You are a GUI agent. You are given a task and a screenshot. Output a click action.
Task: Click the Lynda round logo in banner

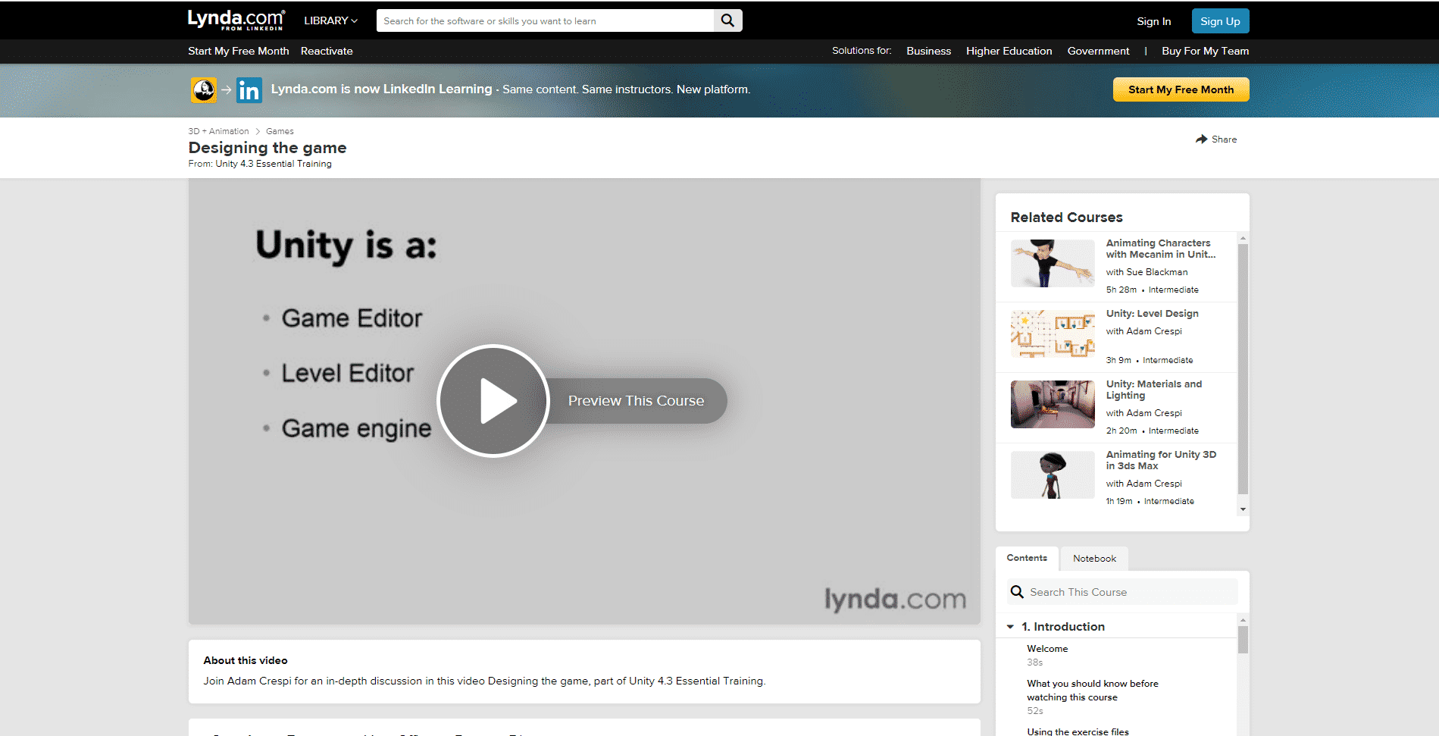tap(203, 90)
